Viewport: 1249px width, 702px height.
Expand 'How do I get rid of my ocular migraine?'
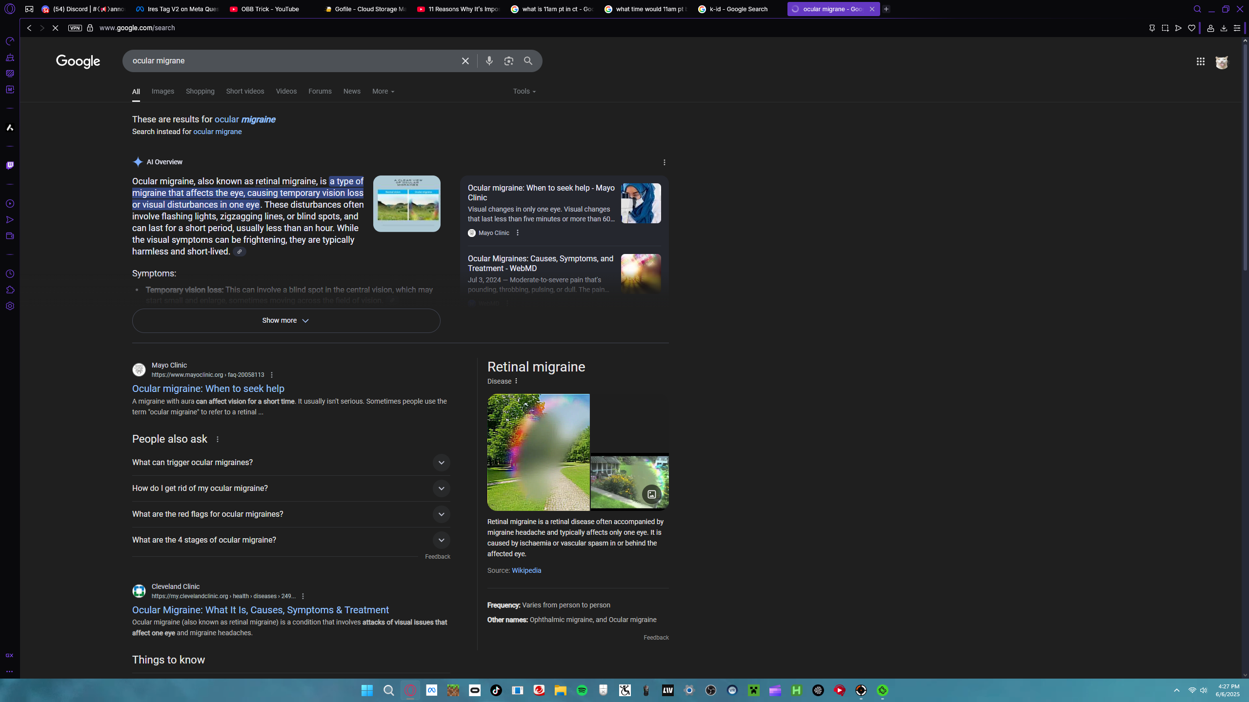[x=291, y=488]
